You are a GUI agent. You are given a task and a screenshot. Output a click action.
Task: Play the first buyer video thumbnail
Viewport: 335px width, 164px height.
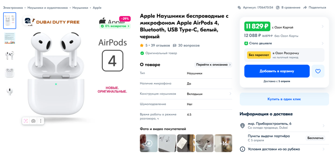click(149, 143)
